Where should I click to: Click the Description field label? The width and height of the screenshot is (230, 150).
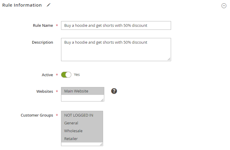42,42
